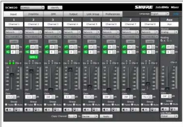This screenshot has height=127, width=183.
Task: Solo Channel 8 with the headphone button
Action: click(x=154, y=110)
